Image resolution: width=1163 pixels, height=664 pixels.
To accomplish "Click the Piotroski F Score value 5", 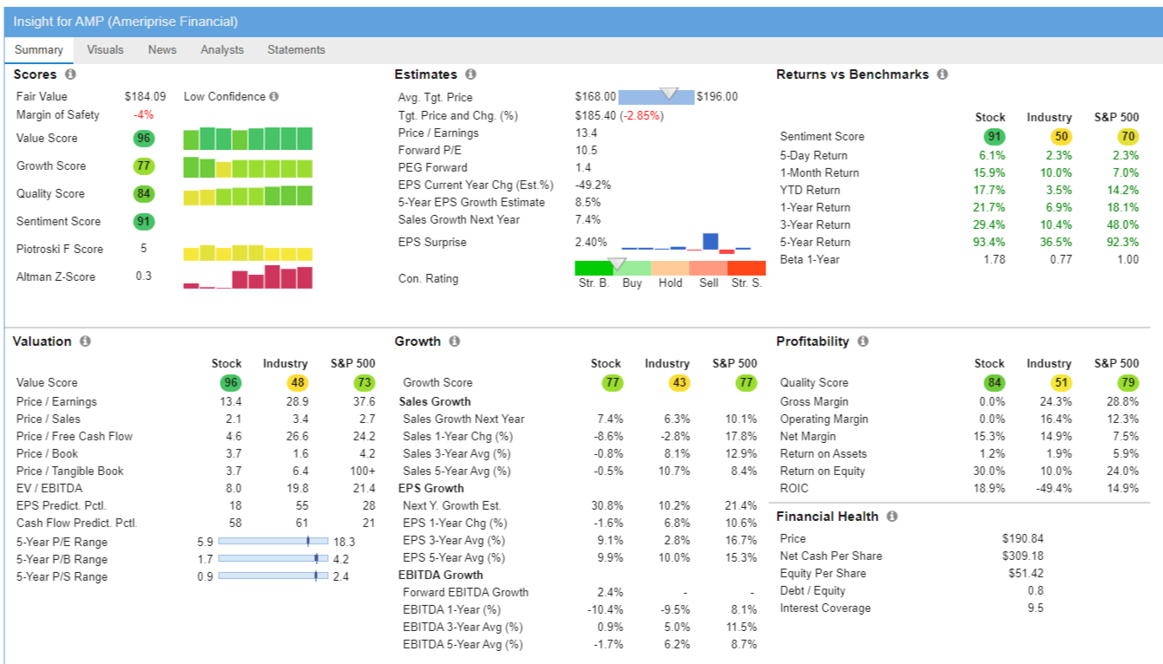I will click(x=143, y=250).
